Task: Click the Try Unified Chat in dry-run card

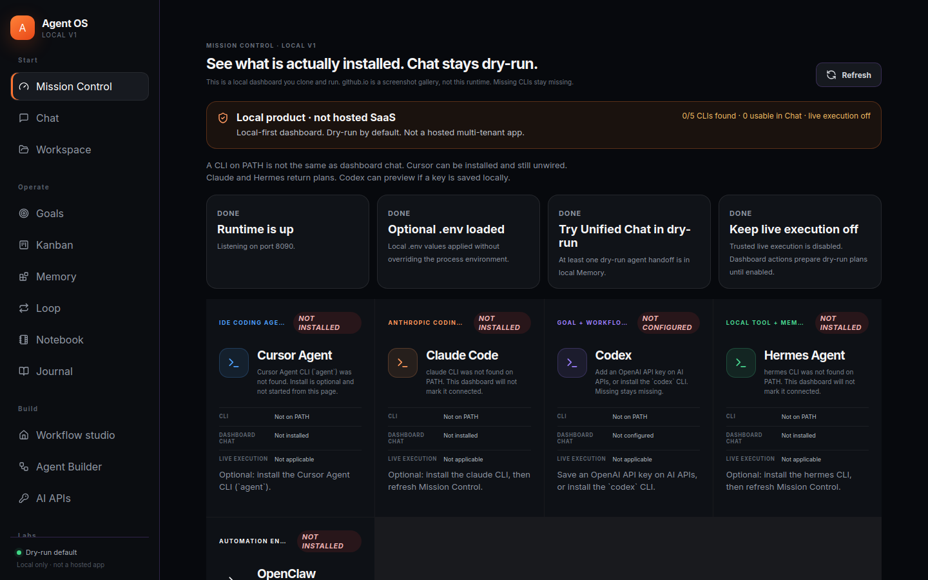Action: pos(629,242)
